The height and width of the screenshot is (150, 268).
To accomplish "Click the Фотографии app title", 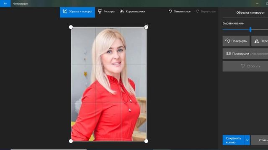I will point(21,4).
